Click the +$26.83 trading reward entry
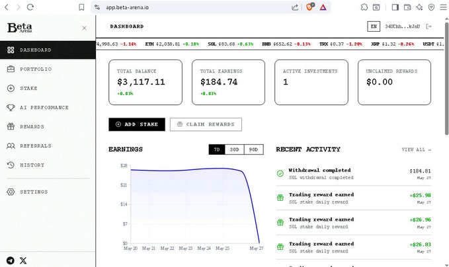The width and height of the screenshot is (449, 267). coord(354,247)
